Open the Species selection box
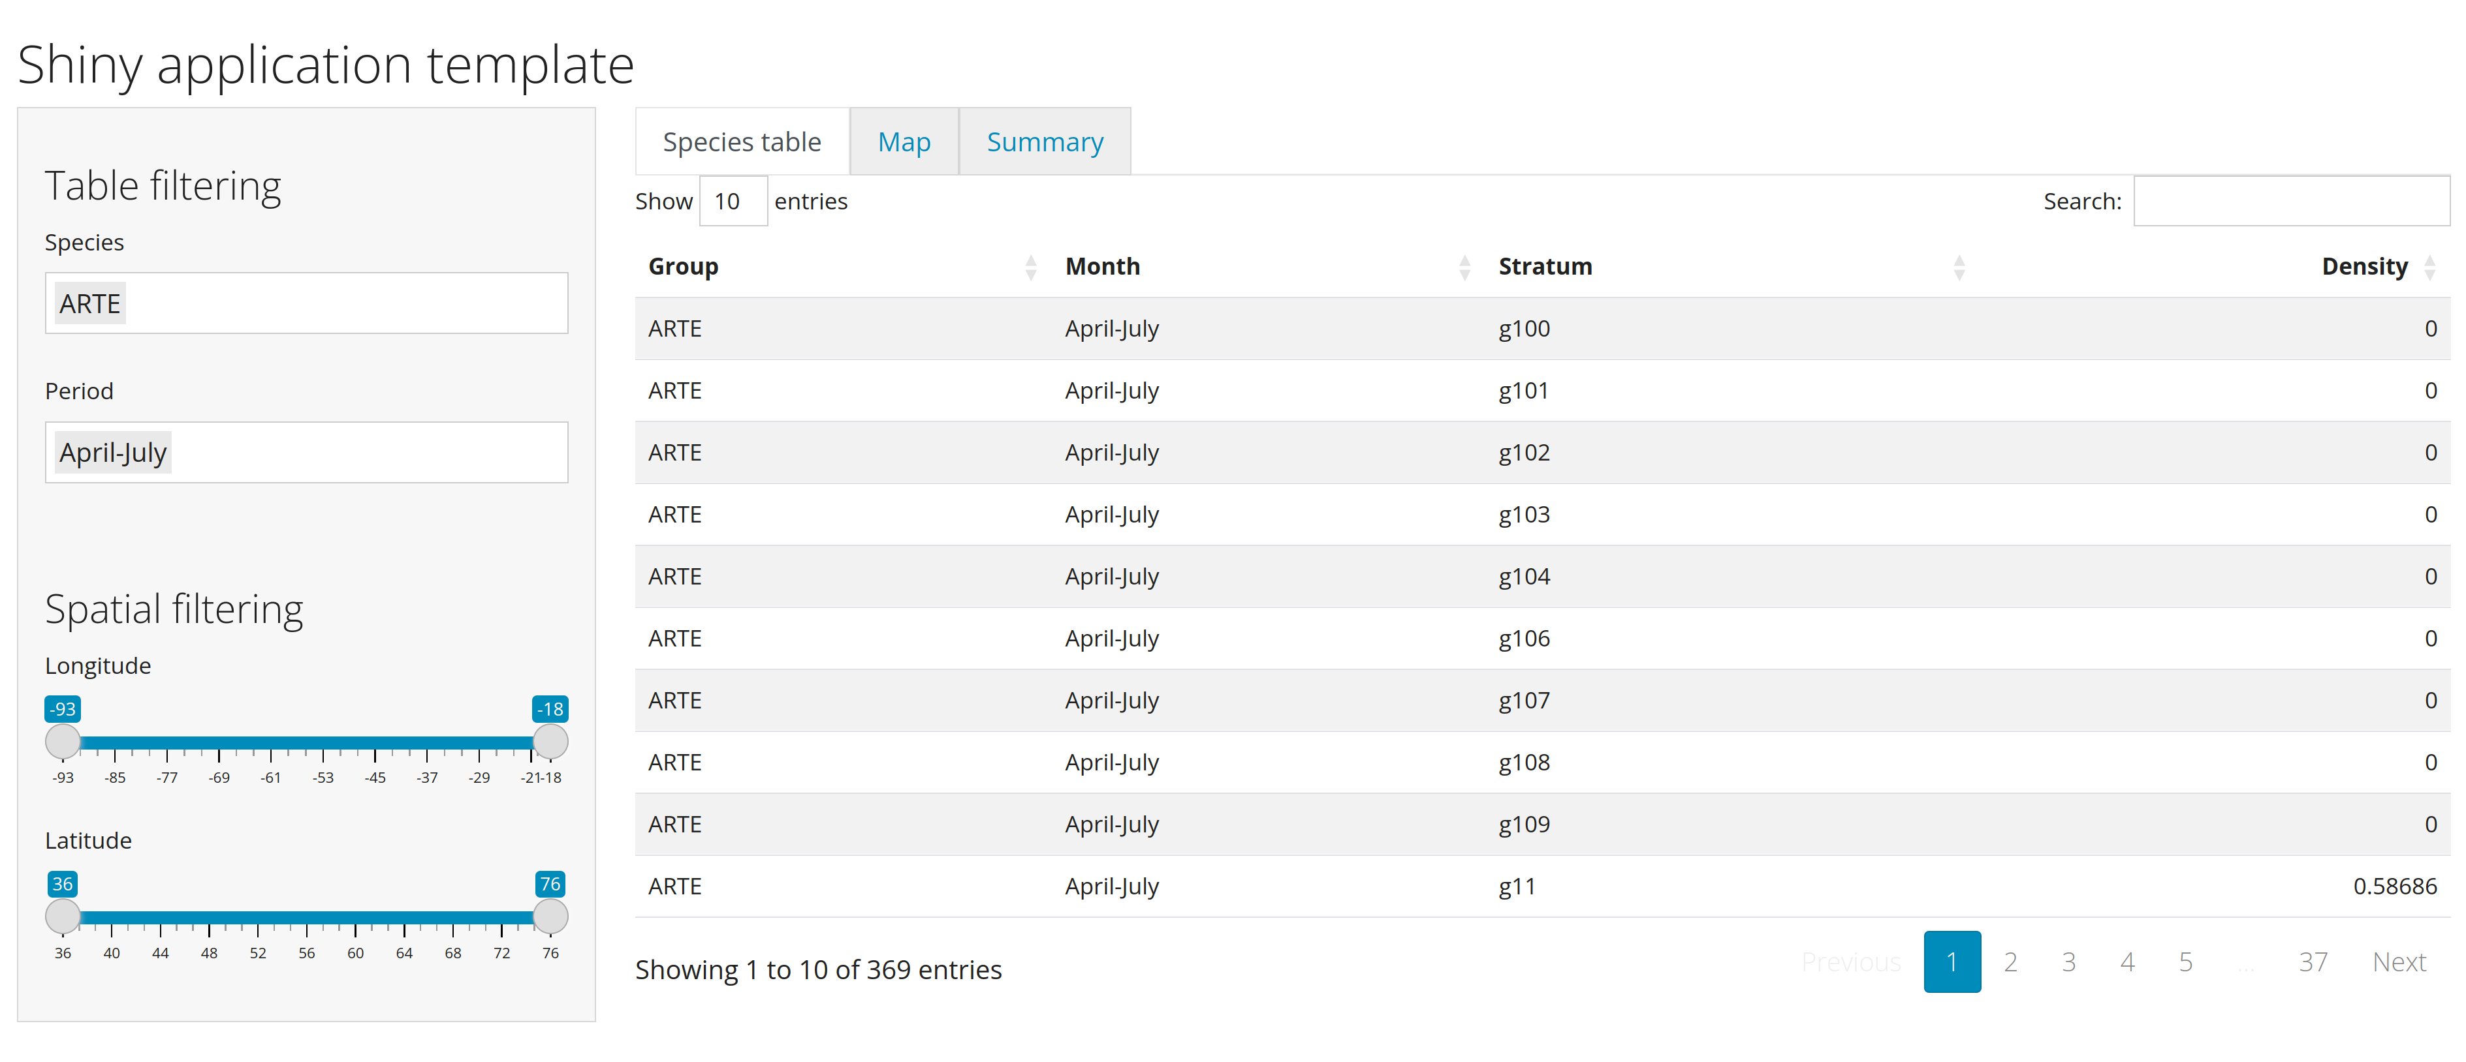The height and width of the screenshot is (1062, 2466). click(306, 303)
